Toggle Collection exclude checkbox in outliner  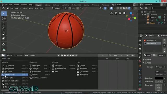point(145,15)
